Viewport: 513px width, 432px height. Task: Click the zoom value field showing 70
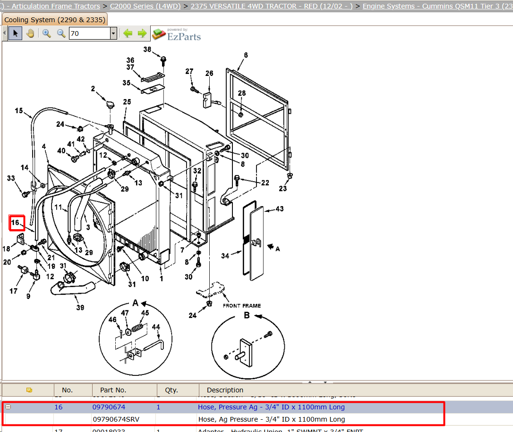tap(90, 33)
